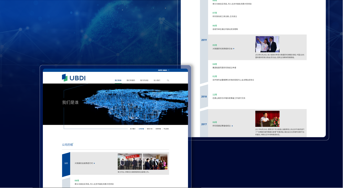This screenshot has height=188, width=343.
Task: Open the 我们的消息 navigation menu item
Action: [144, 80]
